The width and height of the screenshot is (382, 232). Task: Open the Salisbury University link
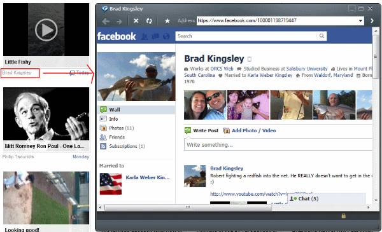(307, 69)
